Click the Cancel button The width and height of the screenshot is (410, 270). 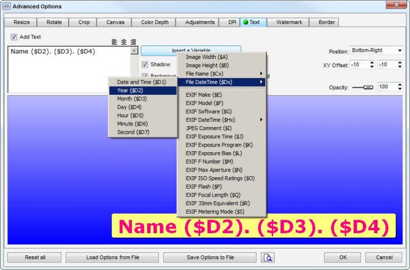[384, 258]
